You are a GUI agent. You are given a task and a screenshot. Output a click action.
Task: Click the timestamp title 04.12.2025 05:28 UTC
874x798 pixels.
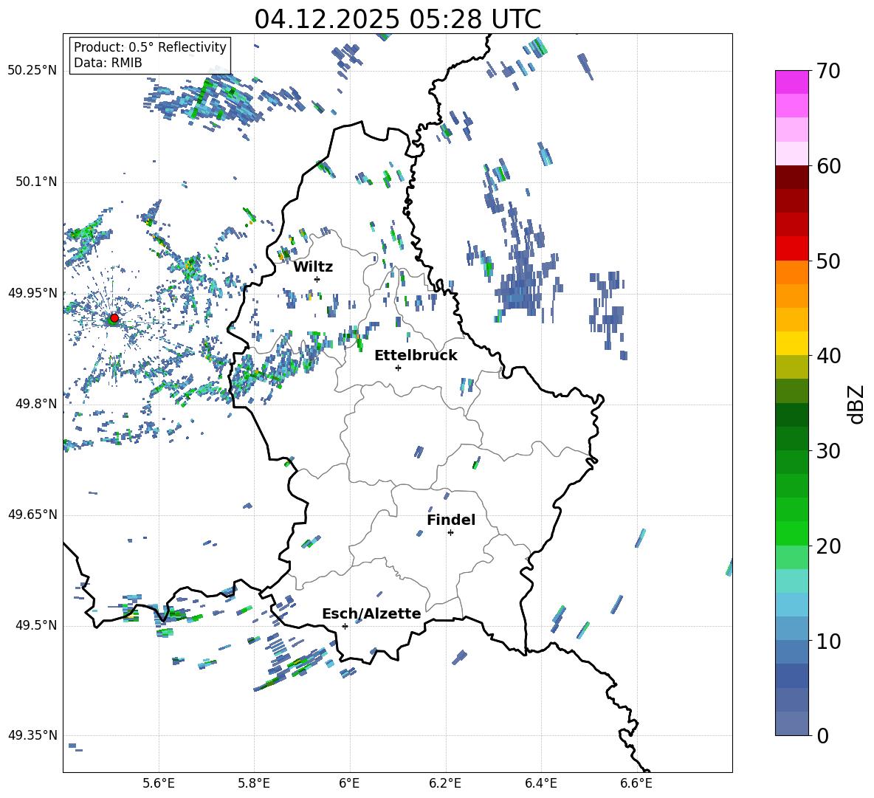pyautogui.click(x=397, y=19)
